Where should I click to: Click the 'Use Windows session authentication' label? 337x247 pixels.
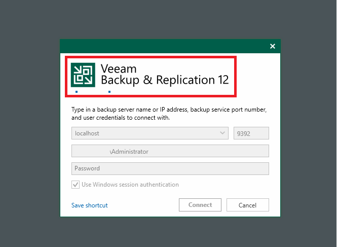point(130,185)
